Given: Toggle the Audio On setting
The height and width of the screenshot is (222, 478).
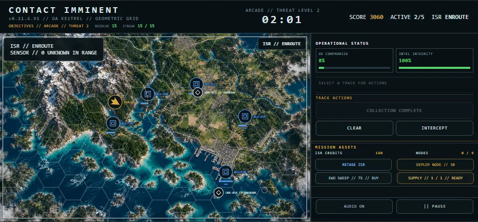Looking at the screenshot, I should (354, 207).
